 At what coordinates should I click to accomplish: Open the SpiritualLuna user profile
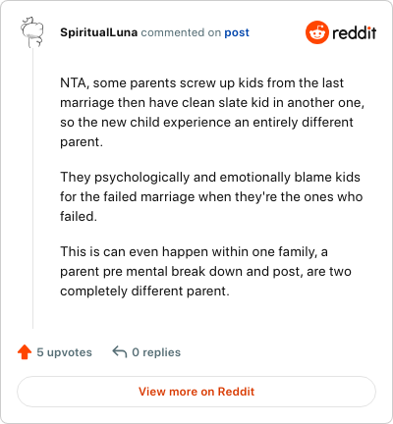[x=98, y=32]
